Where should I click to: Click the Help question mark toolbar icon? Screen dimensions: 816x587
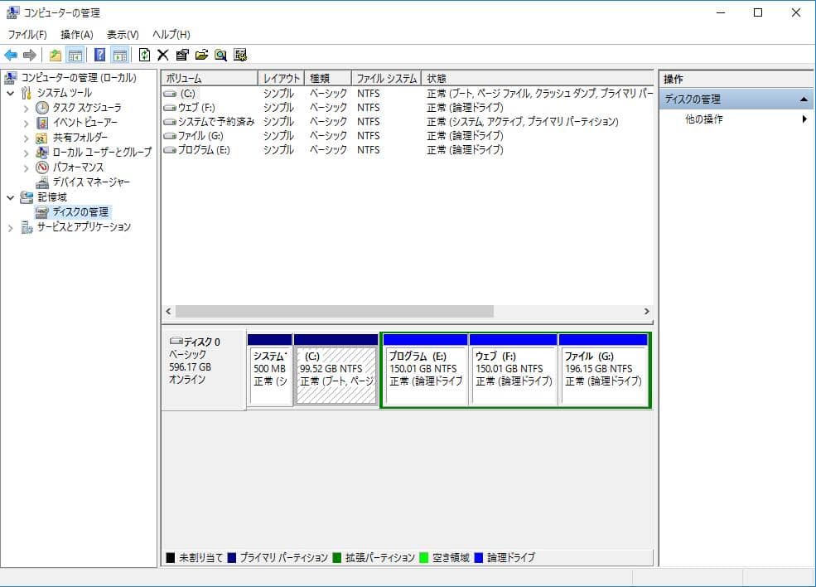click(x=99, y=55)
